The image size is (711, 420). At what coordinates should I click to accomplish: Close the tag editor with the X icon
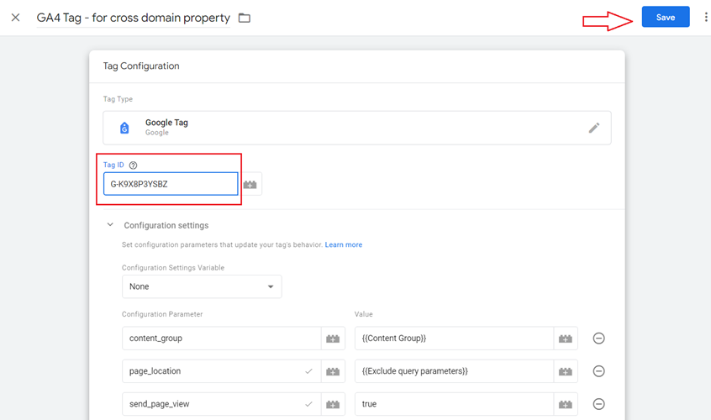[15, 18]
